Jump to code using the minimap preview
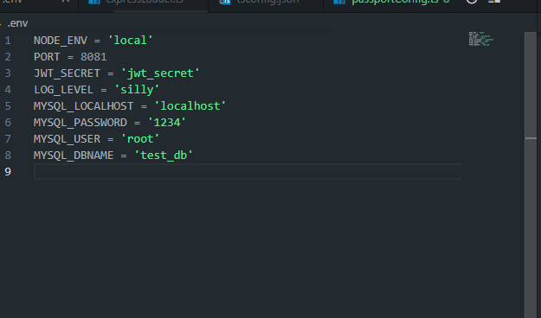The height and width of the screenshot is (318, 541). click(481, 39)
